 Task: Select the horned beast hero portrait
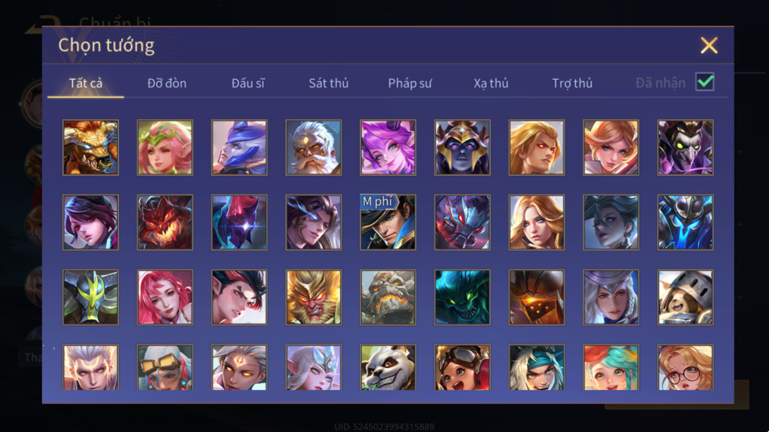[91, 147]
